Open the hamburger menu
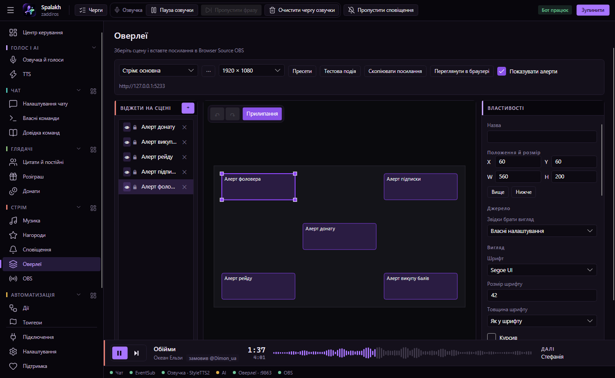Screen dimensions: 615x378 pos(11,10)
